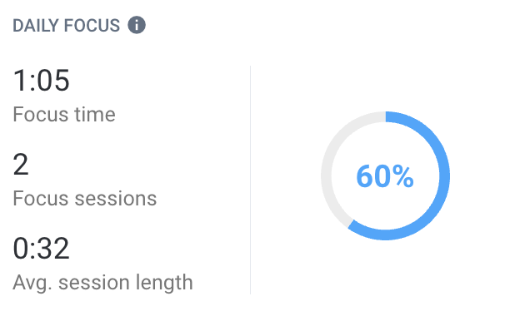Click the vertical divider between stats and chart

click(250, 180)
